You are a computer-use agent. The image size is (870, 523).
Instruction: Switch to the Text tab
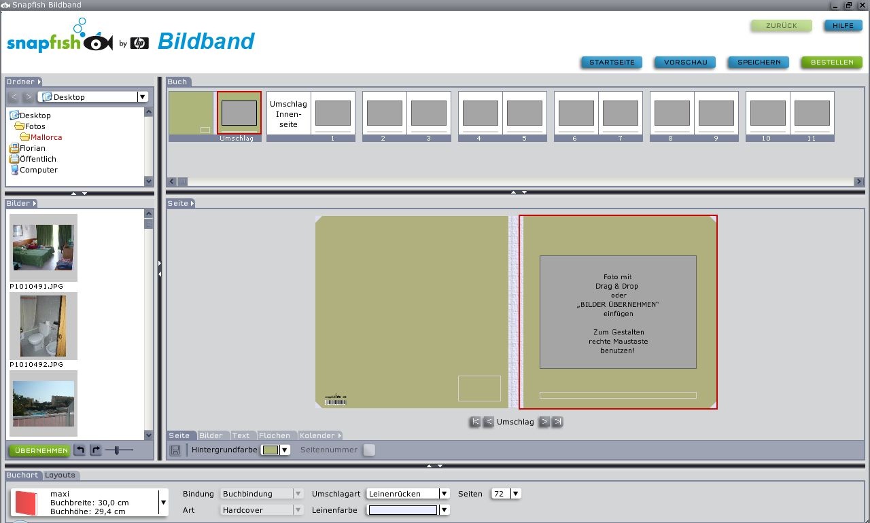point(241,435)
